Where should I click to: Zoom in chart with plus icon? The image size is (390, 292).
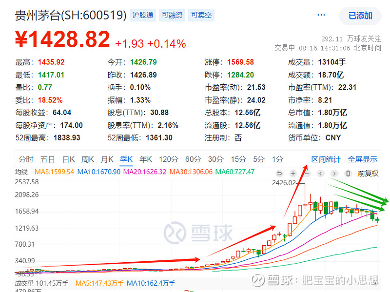tap(293, 174)
